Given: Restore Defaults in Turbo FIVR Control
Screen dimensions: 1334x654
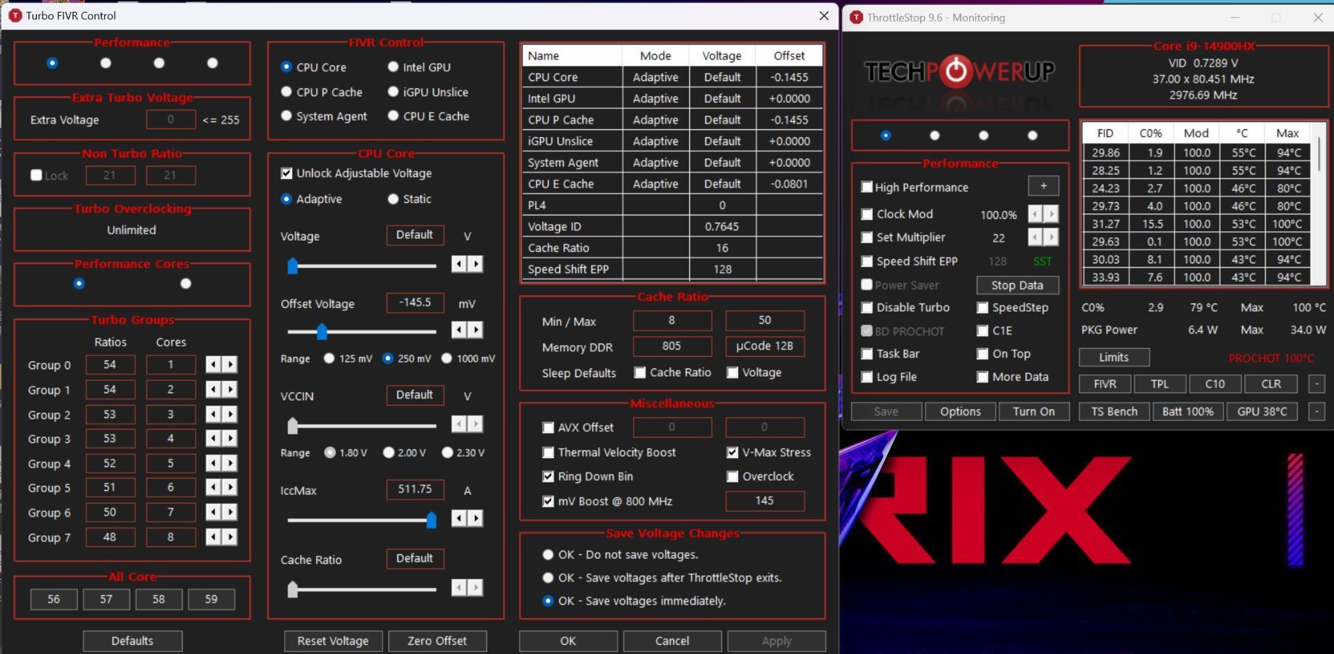Looking at the screenshot, I should pyautogui.click(x=132, y=641).
